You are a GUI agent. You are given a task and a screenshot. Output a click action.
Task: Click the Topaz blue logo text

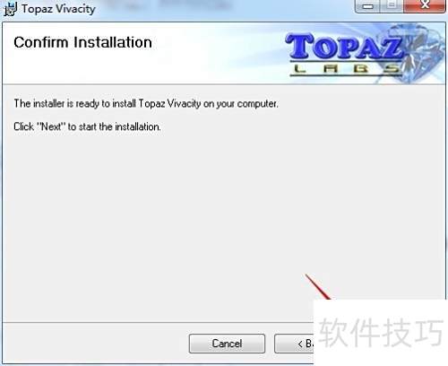pos(344,47)
